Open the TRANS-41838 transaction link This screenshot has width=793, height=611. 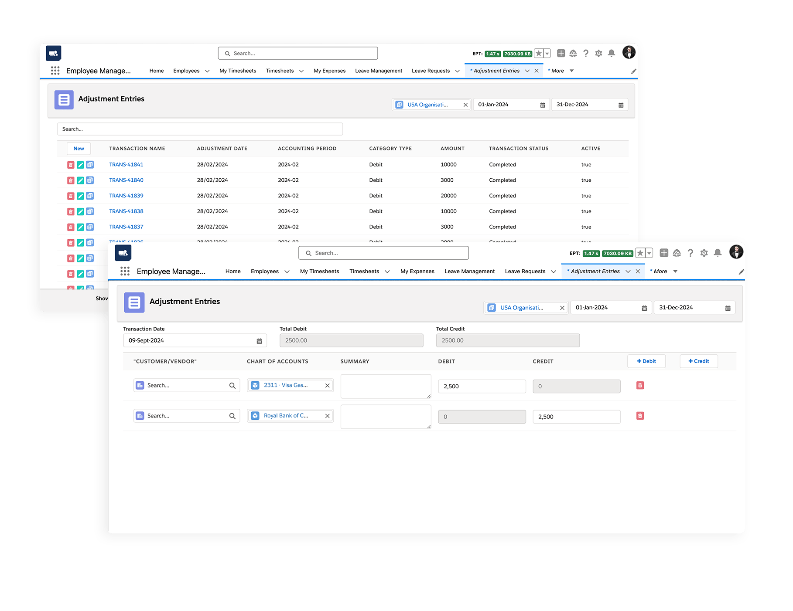coord(126,211)
